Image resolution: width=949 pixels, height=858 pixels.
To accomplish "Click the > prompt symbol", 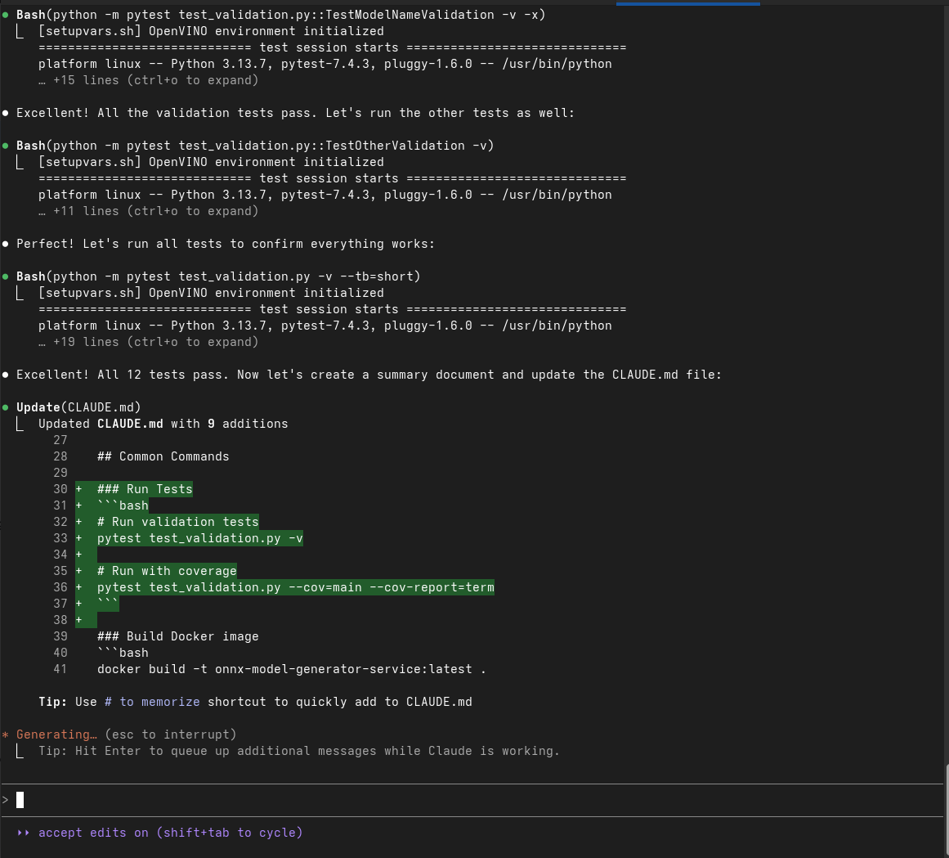I will tap(6, 800).
